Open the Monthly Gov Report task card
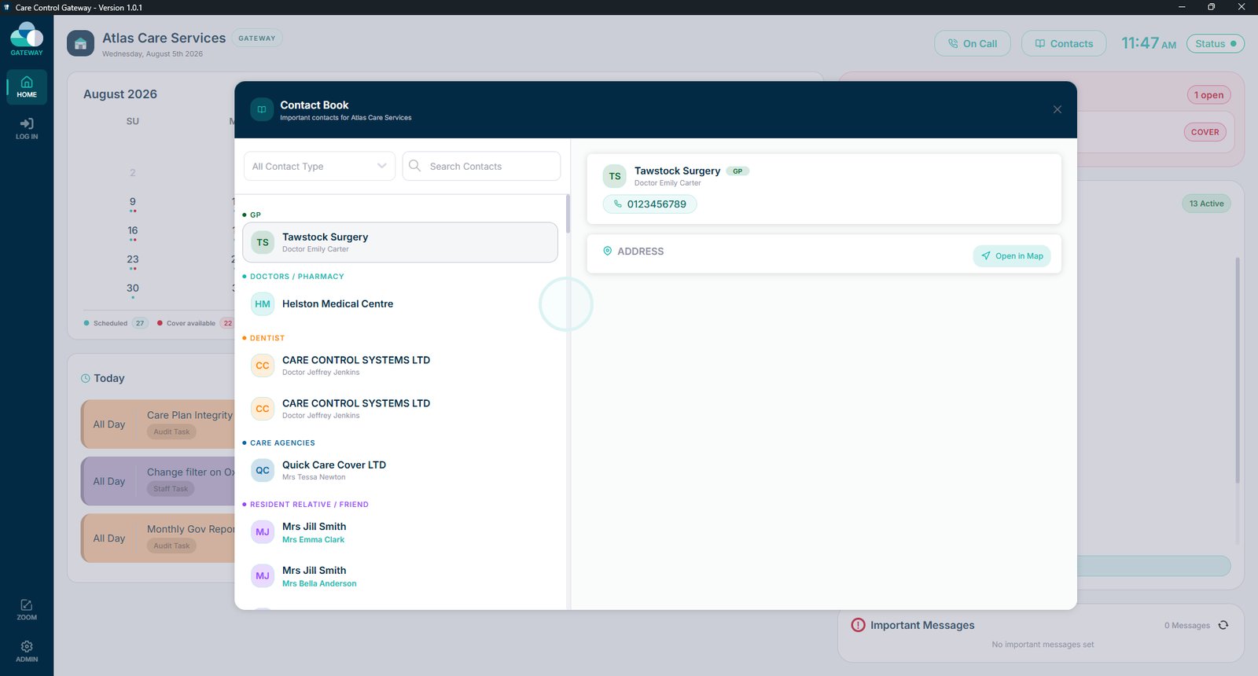The height and width of the screenshot is (676, 1258). pos(158,538)
